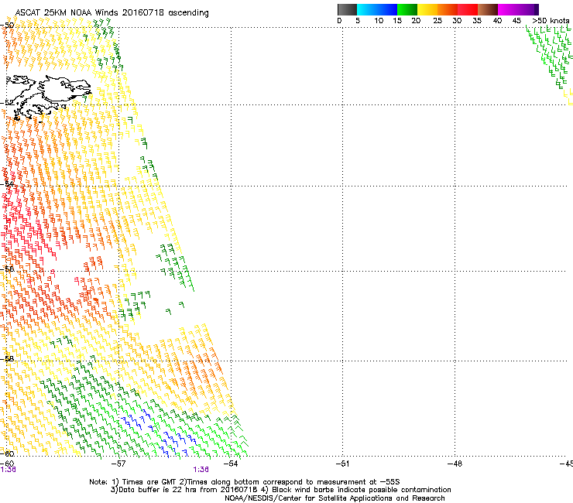Click the 'Note: 1) Times are GMT' line
Viewport: 573px width, 503px height.
tap(245, 482)
